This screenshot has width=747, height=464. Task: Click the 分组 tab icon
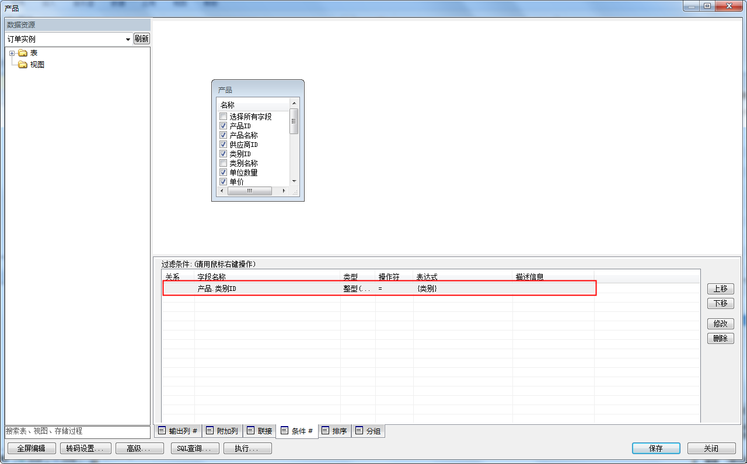359,431
